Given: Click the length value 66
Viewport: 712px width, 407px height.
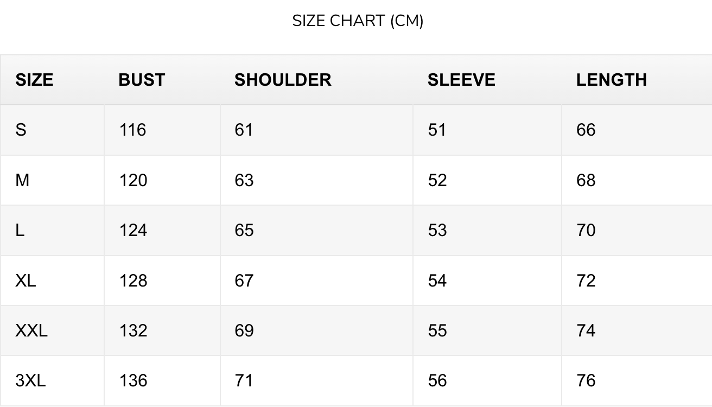Looking at the screenshot, I should click(586, 130).
